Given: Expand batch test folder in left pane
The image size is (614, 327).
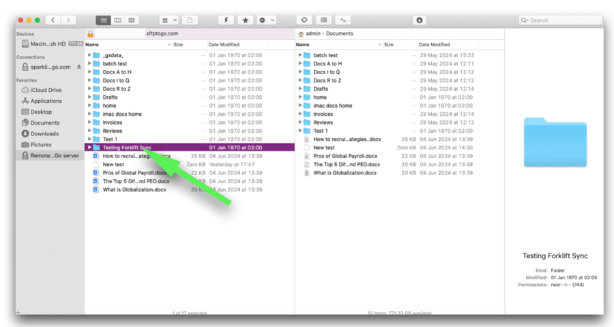Looking at the screenshot, I should (x=89, y=63).
